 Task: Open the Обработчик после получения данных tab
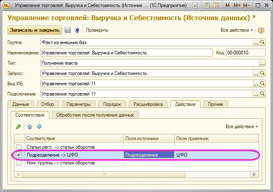(x=95, y=115)
